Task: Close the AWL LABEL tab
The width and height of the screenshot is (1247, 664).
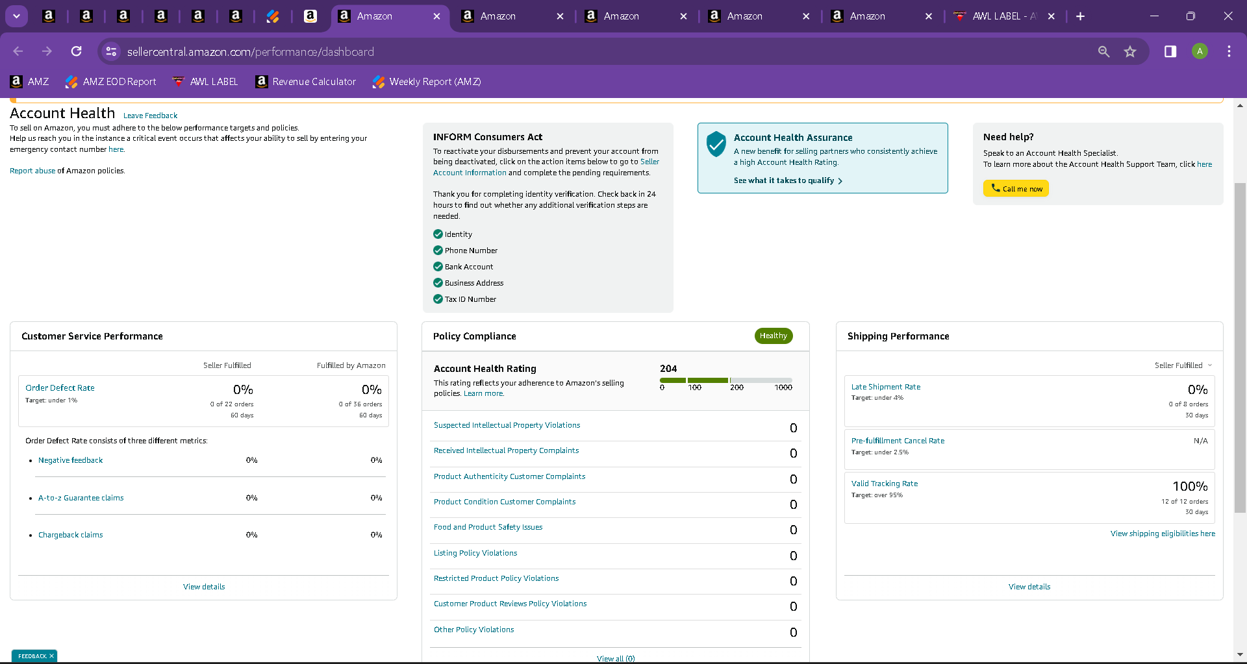Action: (1052, 16)
